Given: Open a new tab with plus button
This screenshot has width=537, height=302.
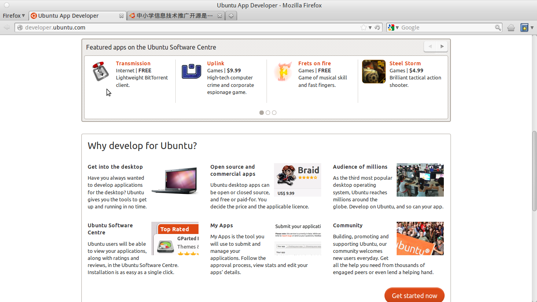Looking at the screenshot, I should click(x=231, y=16).
